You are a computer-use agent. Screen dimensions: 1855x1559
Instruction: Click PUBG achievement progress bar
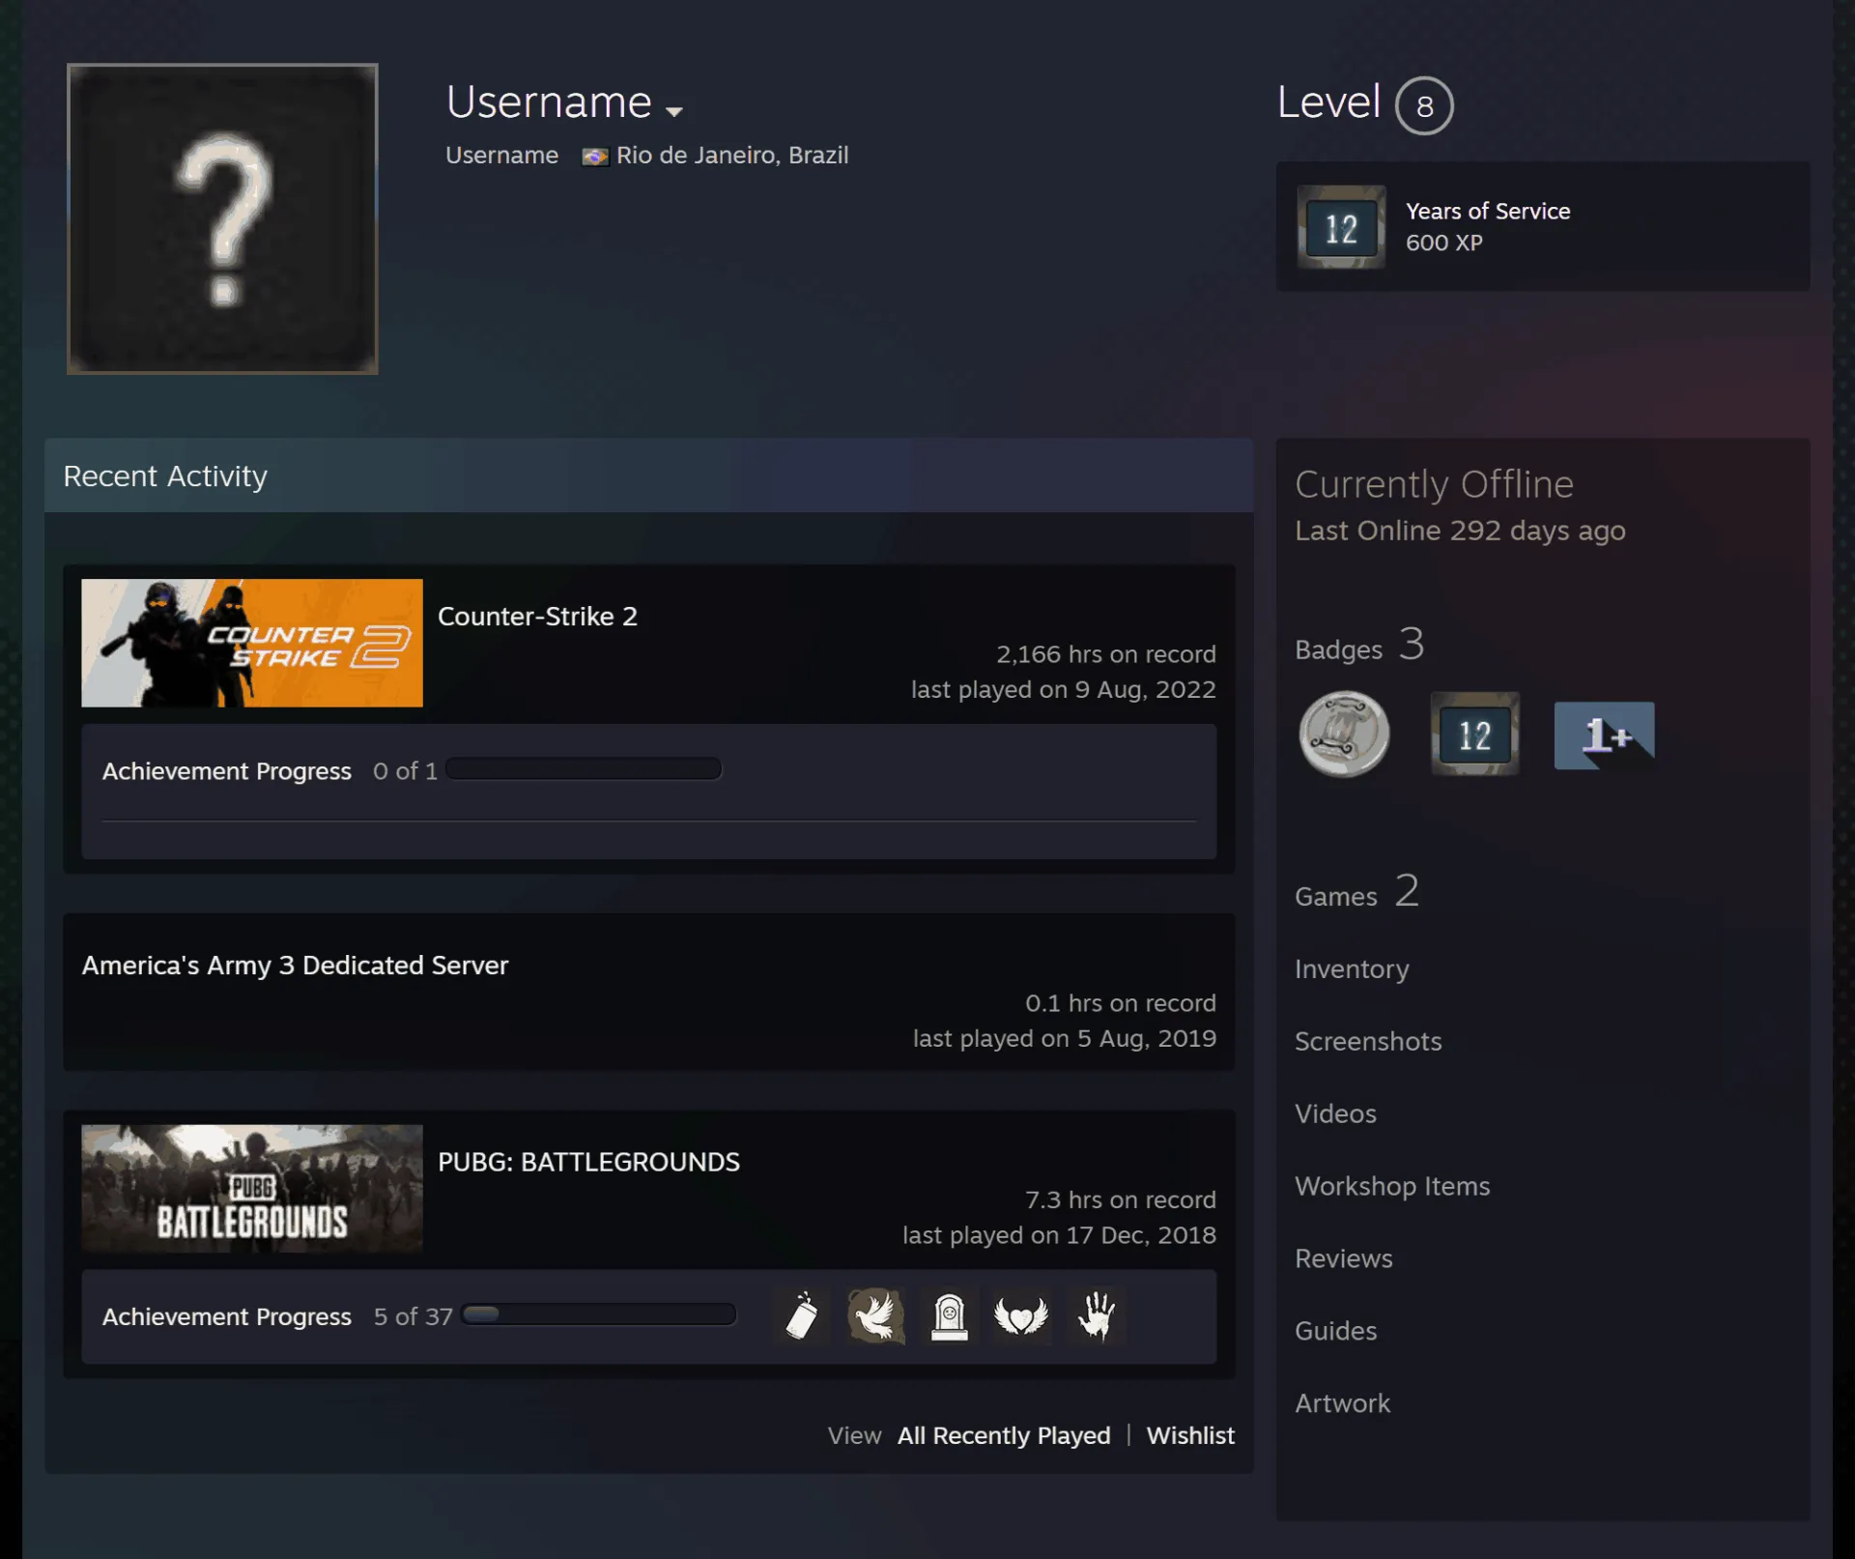[x=599, y=1314]
